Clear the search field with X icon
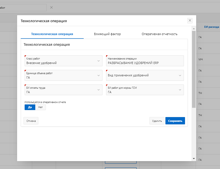220x169 pixels. click(x=51, y=7)
